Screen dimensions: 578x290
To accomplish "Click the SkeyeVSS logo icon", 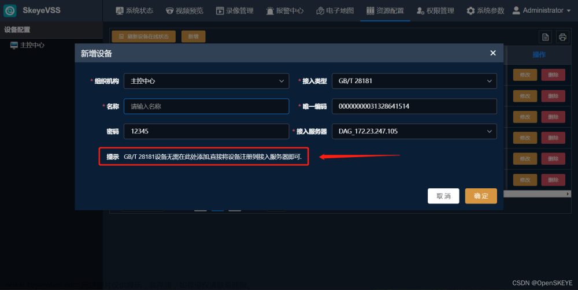I will coord(10,10).
